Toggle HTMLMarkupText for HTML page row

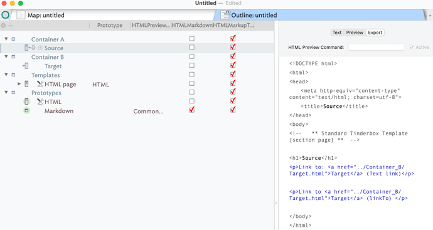pyautogui.click(x=233, y=83)
